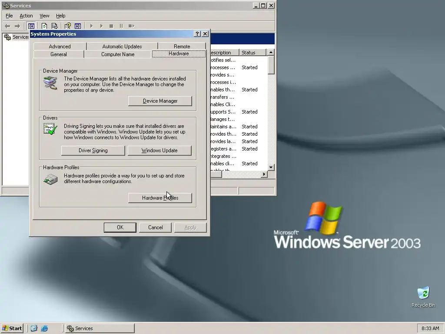Screen dimensions: 445x334
Task: Open the Action menu in Services
Action: (x=26, y=16)
